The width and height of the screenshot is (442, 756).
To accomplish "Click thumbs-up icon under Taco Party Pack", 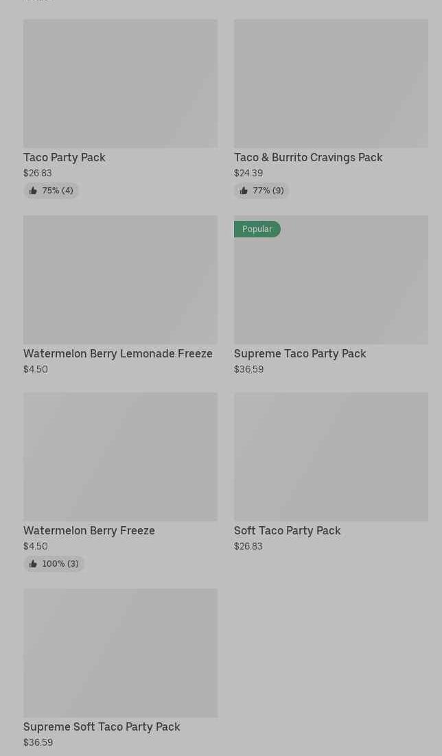I will (x=33, y=191).
